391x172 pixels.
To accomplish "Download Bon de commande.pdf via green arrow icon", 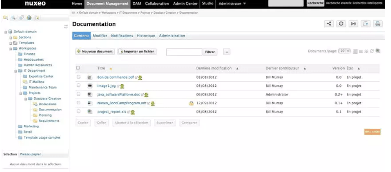I will 140,78.
